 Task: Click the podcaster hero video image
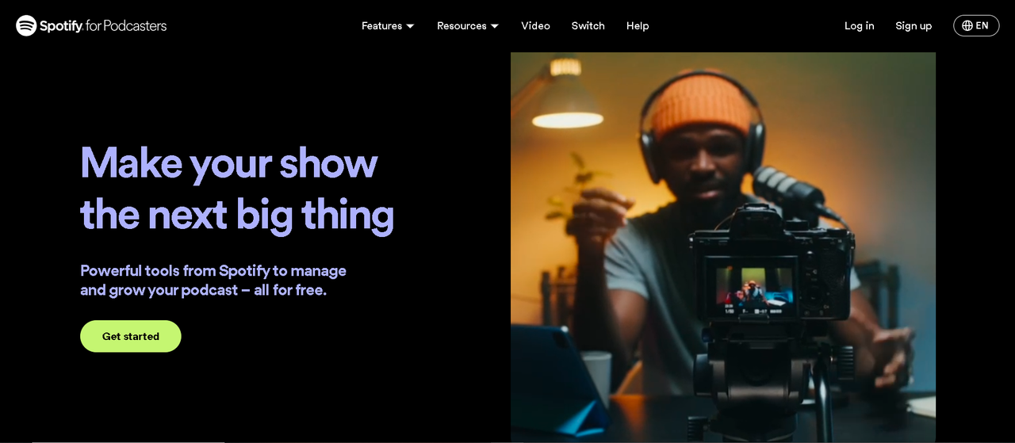click(723, 247)
